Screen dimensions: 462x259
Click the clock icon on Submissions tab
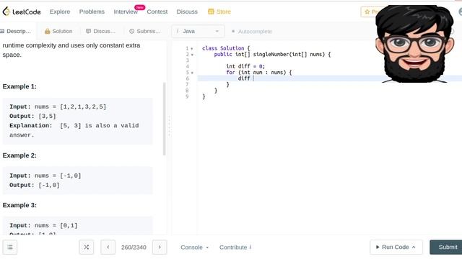pyautogui.click(x=131, y=31)
